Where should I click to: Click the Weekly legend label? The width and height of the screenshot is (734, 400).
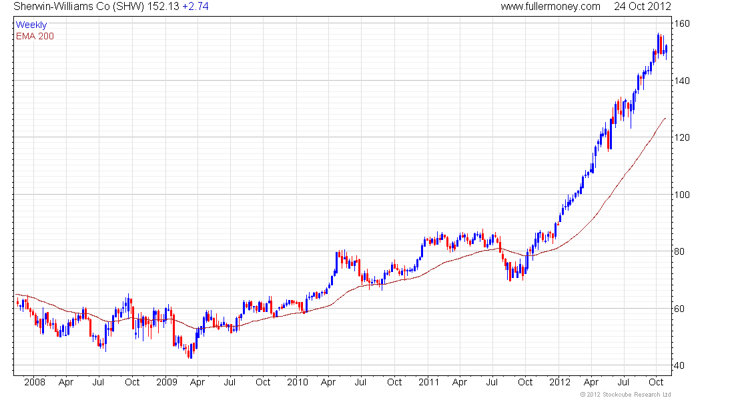point(31,25)
